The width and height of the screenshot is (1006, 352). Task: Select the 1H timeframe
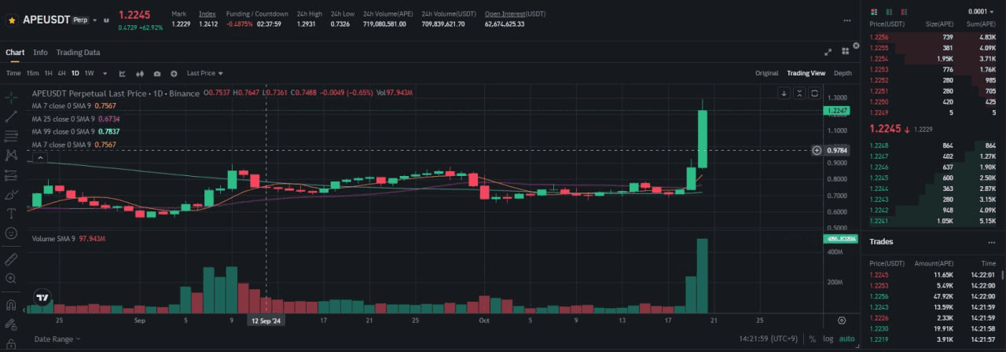pyautogui.click(x=48, y=73)
